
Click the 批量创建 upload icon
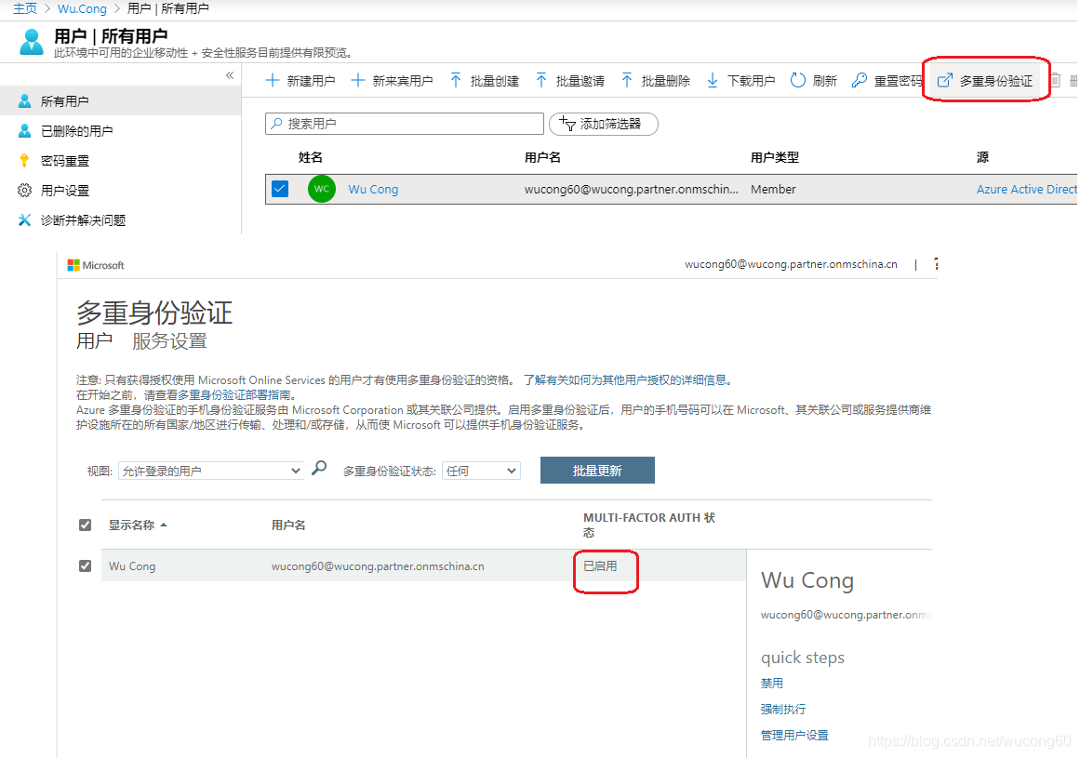point(456,81)
